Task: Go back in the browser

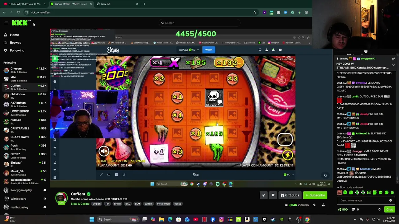Action: 4,12
